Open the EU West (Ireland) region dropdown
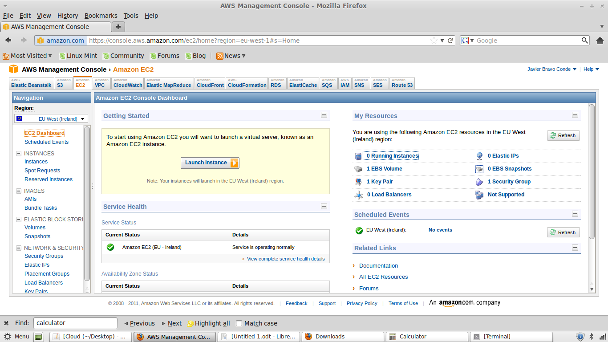Image resolution: width=608 pixels, height=342 pixels. [x=51, y=119]
